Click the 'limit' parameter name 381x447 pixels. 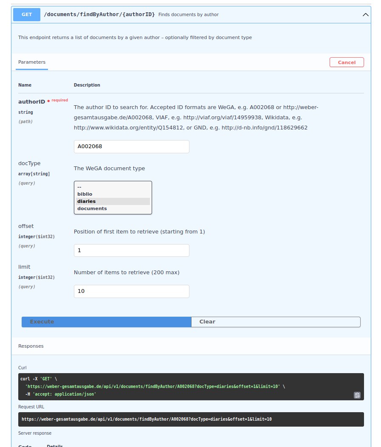pyautogui.click(x=24, y=267)
